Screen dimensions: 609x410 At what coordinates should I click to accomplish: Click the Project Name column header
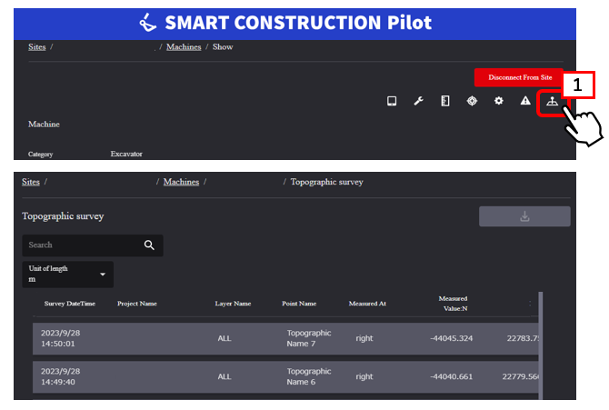[x=137, y=304]
